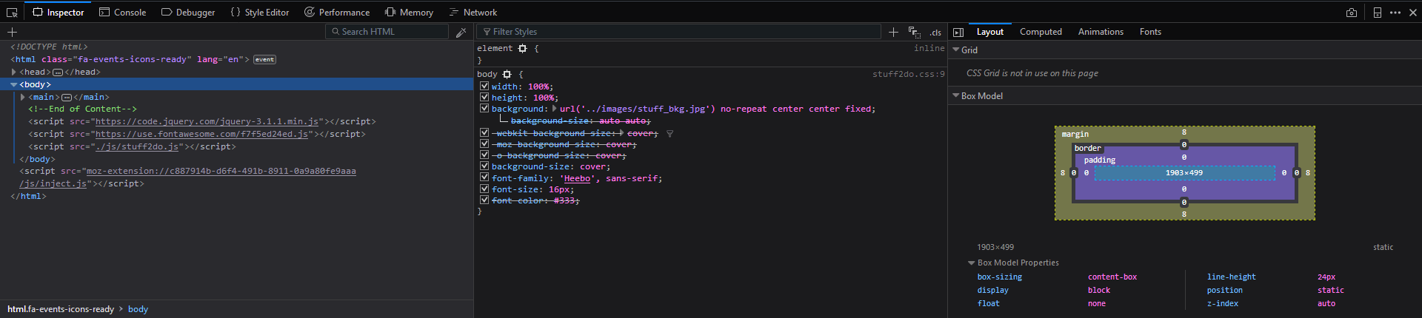Open the pseudo-class toggle panel icon
Viewport: 1422px width, 318px height.
(x=915, y=32)
